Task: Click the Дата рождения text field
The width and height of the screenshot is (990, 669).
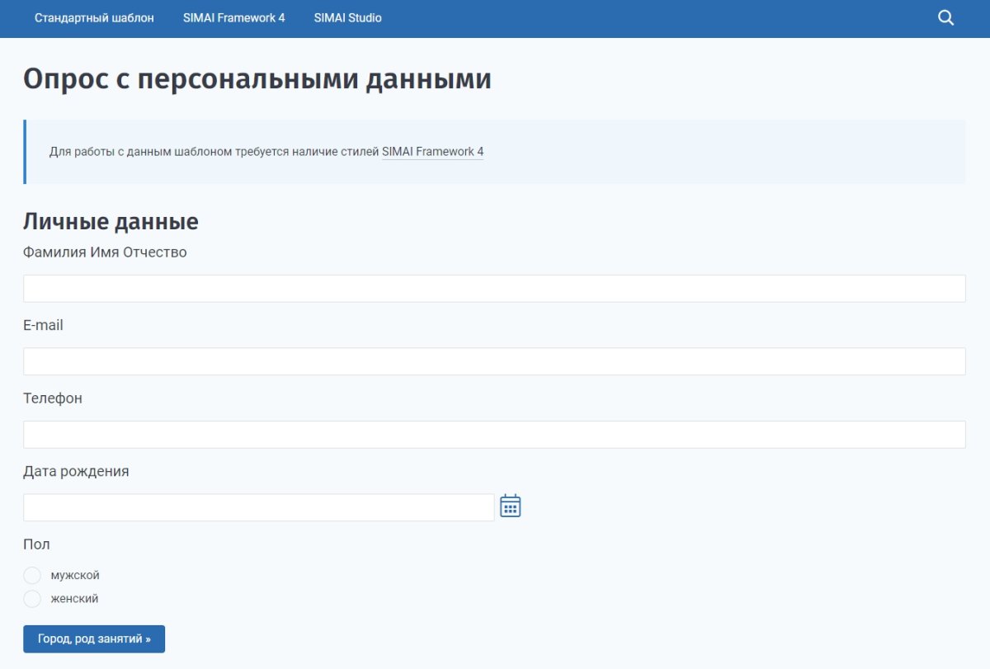Action: pyautogui.click(x=259, y=506)
